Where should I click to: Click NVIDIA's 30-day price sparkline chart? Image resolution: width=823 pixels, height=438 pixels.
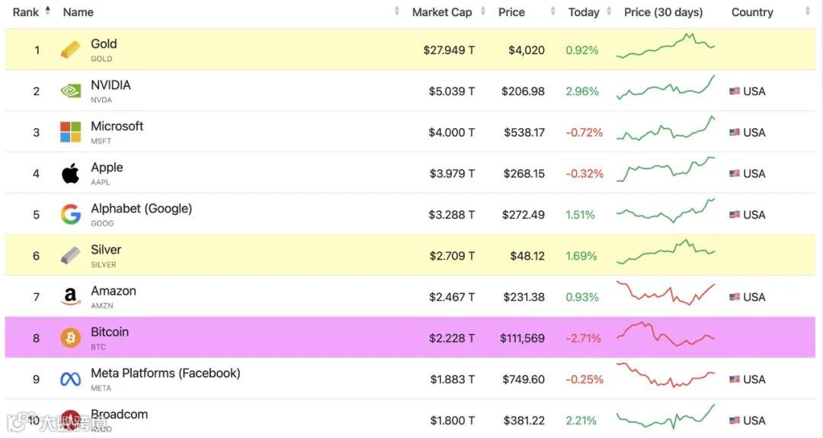coord(665,89)
